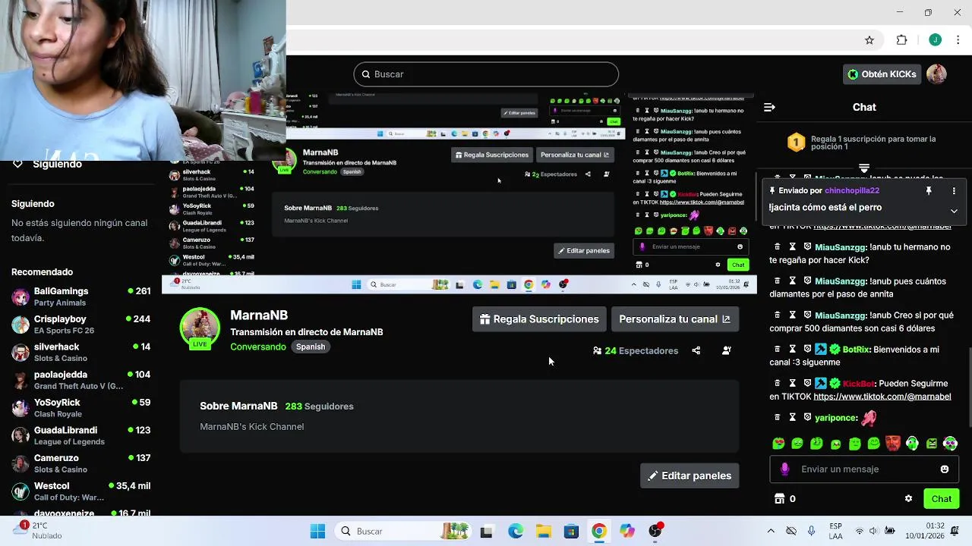Click the Editar paneles button

click(690, 476)
